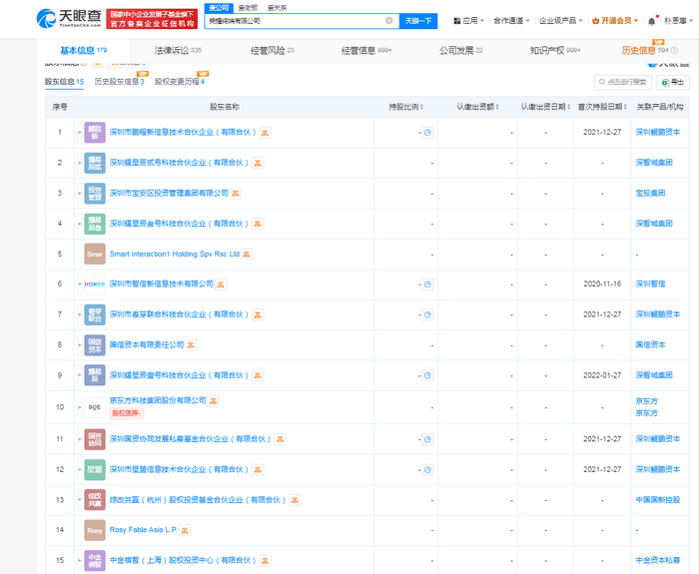
Task: Click the Rosy avatar icon in row 14
Action: pos(95,532)
